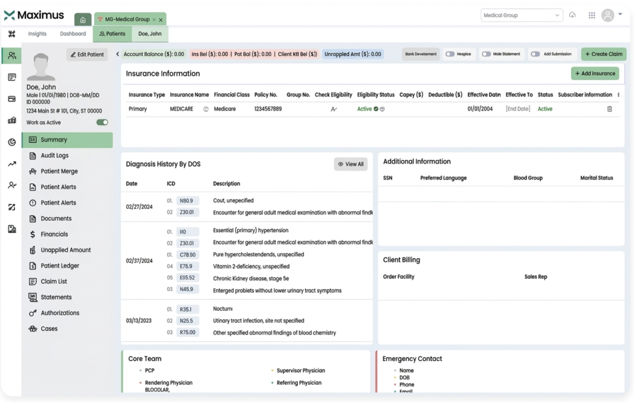Click the cloud notification icon in header
Screen dimensions: 634x402
click(x=573, y=15)
